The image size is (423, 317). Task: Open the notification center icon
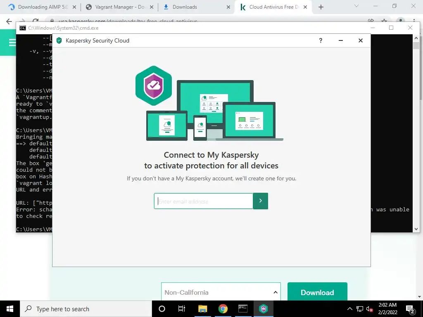tap(410, 309)
